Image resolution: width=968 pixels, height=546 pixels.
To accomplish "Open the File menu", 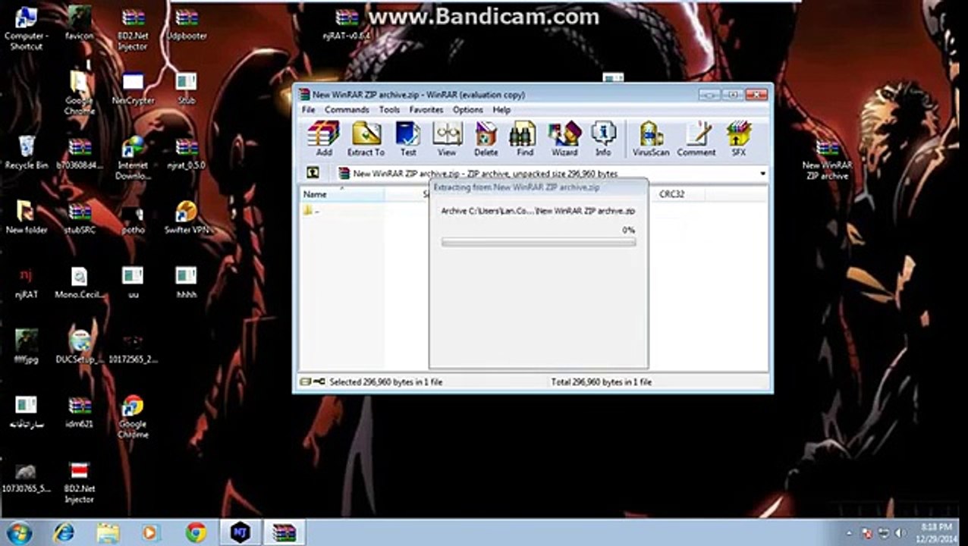I will (x=308, y=110).
